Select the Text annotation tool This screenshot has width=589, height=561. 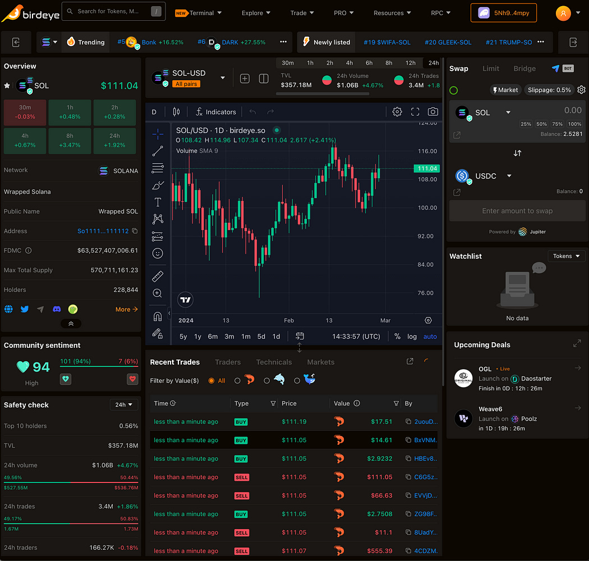pyautogui.click(x=158, y=202)
